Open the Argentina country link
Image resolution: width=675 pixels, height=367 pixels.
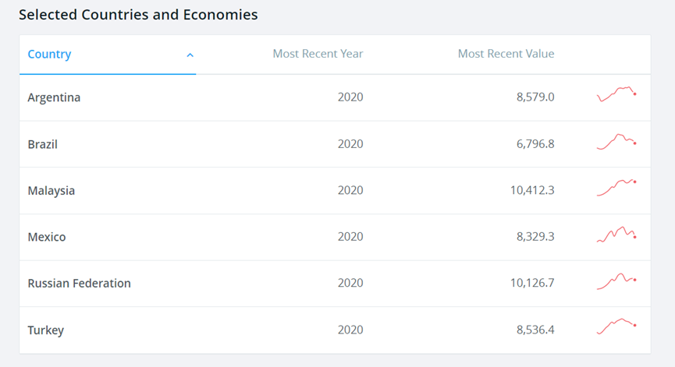click(x=54, y=98)
